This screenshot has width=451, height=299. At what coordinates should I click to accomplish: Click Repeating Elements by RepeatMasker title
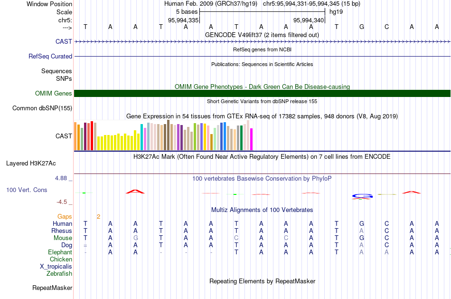(x=262, y=281)
